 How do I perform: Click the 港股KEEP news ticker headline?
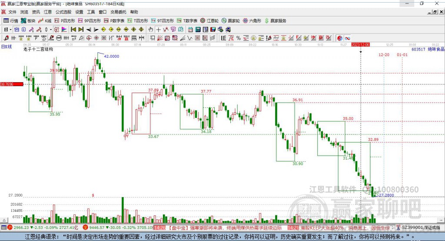coord(345,228)
